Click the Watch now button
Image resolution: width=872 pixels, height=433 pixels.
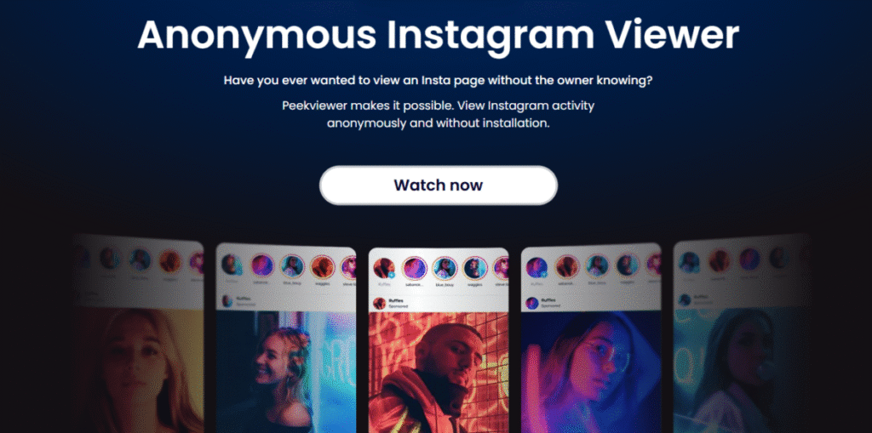point(439,185)
